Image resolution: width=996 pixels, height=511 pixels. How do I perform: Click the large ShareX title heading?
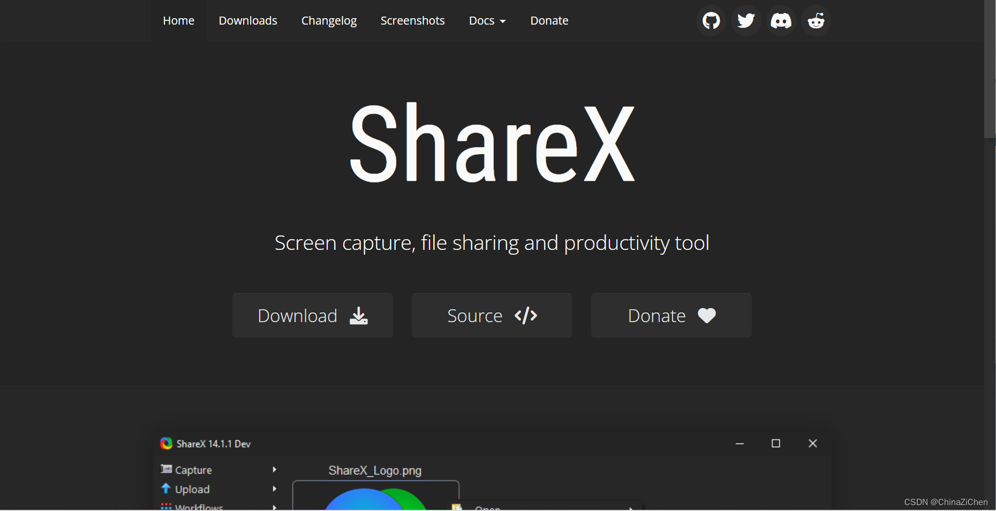click(492, 143)
